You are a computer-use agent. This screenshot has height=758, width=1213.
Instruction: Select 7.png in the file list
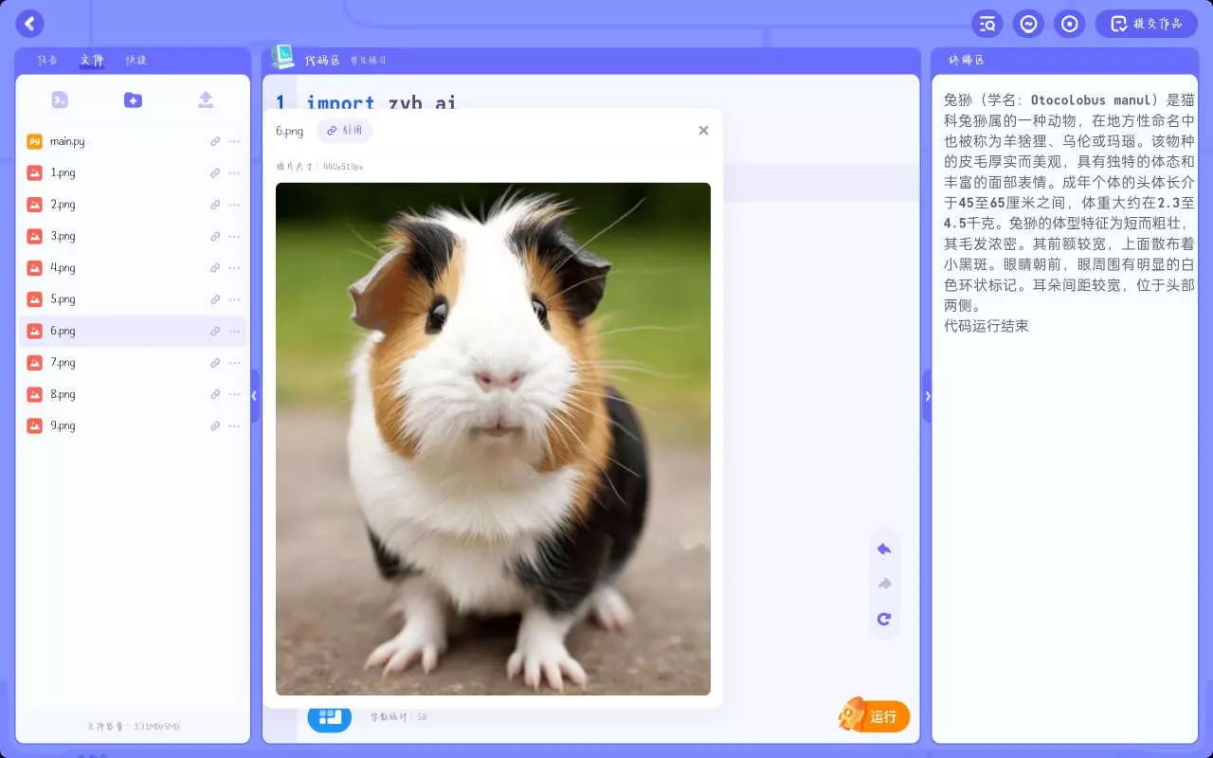[x=133, y=362]
